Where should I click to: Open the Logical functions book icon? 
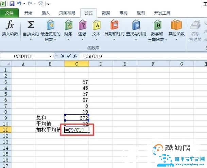click(82, 25)
